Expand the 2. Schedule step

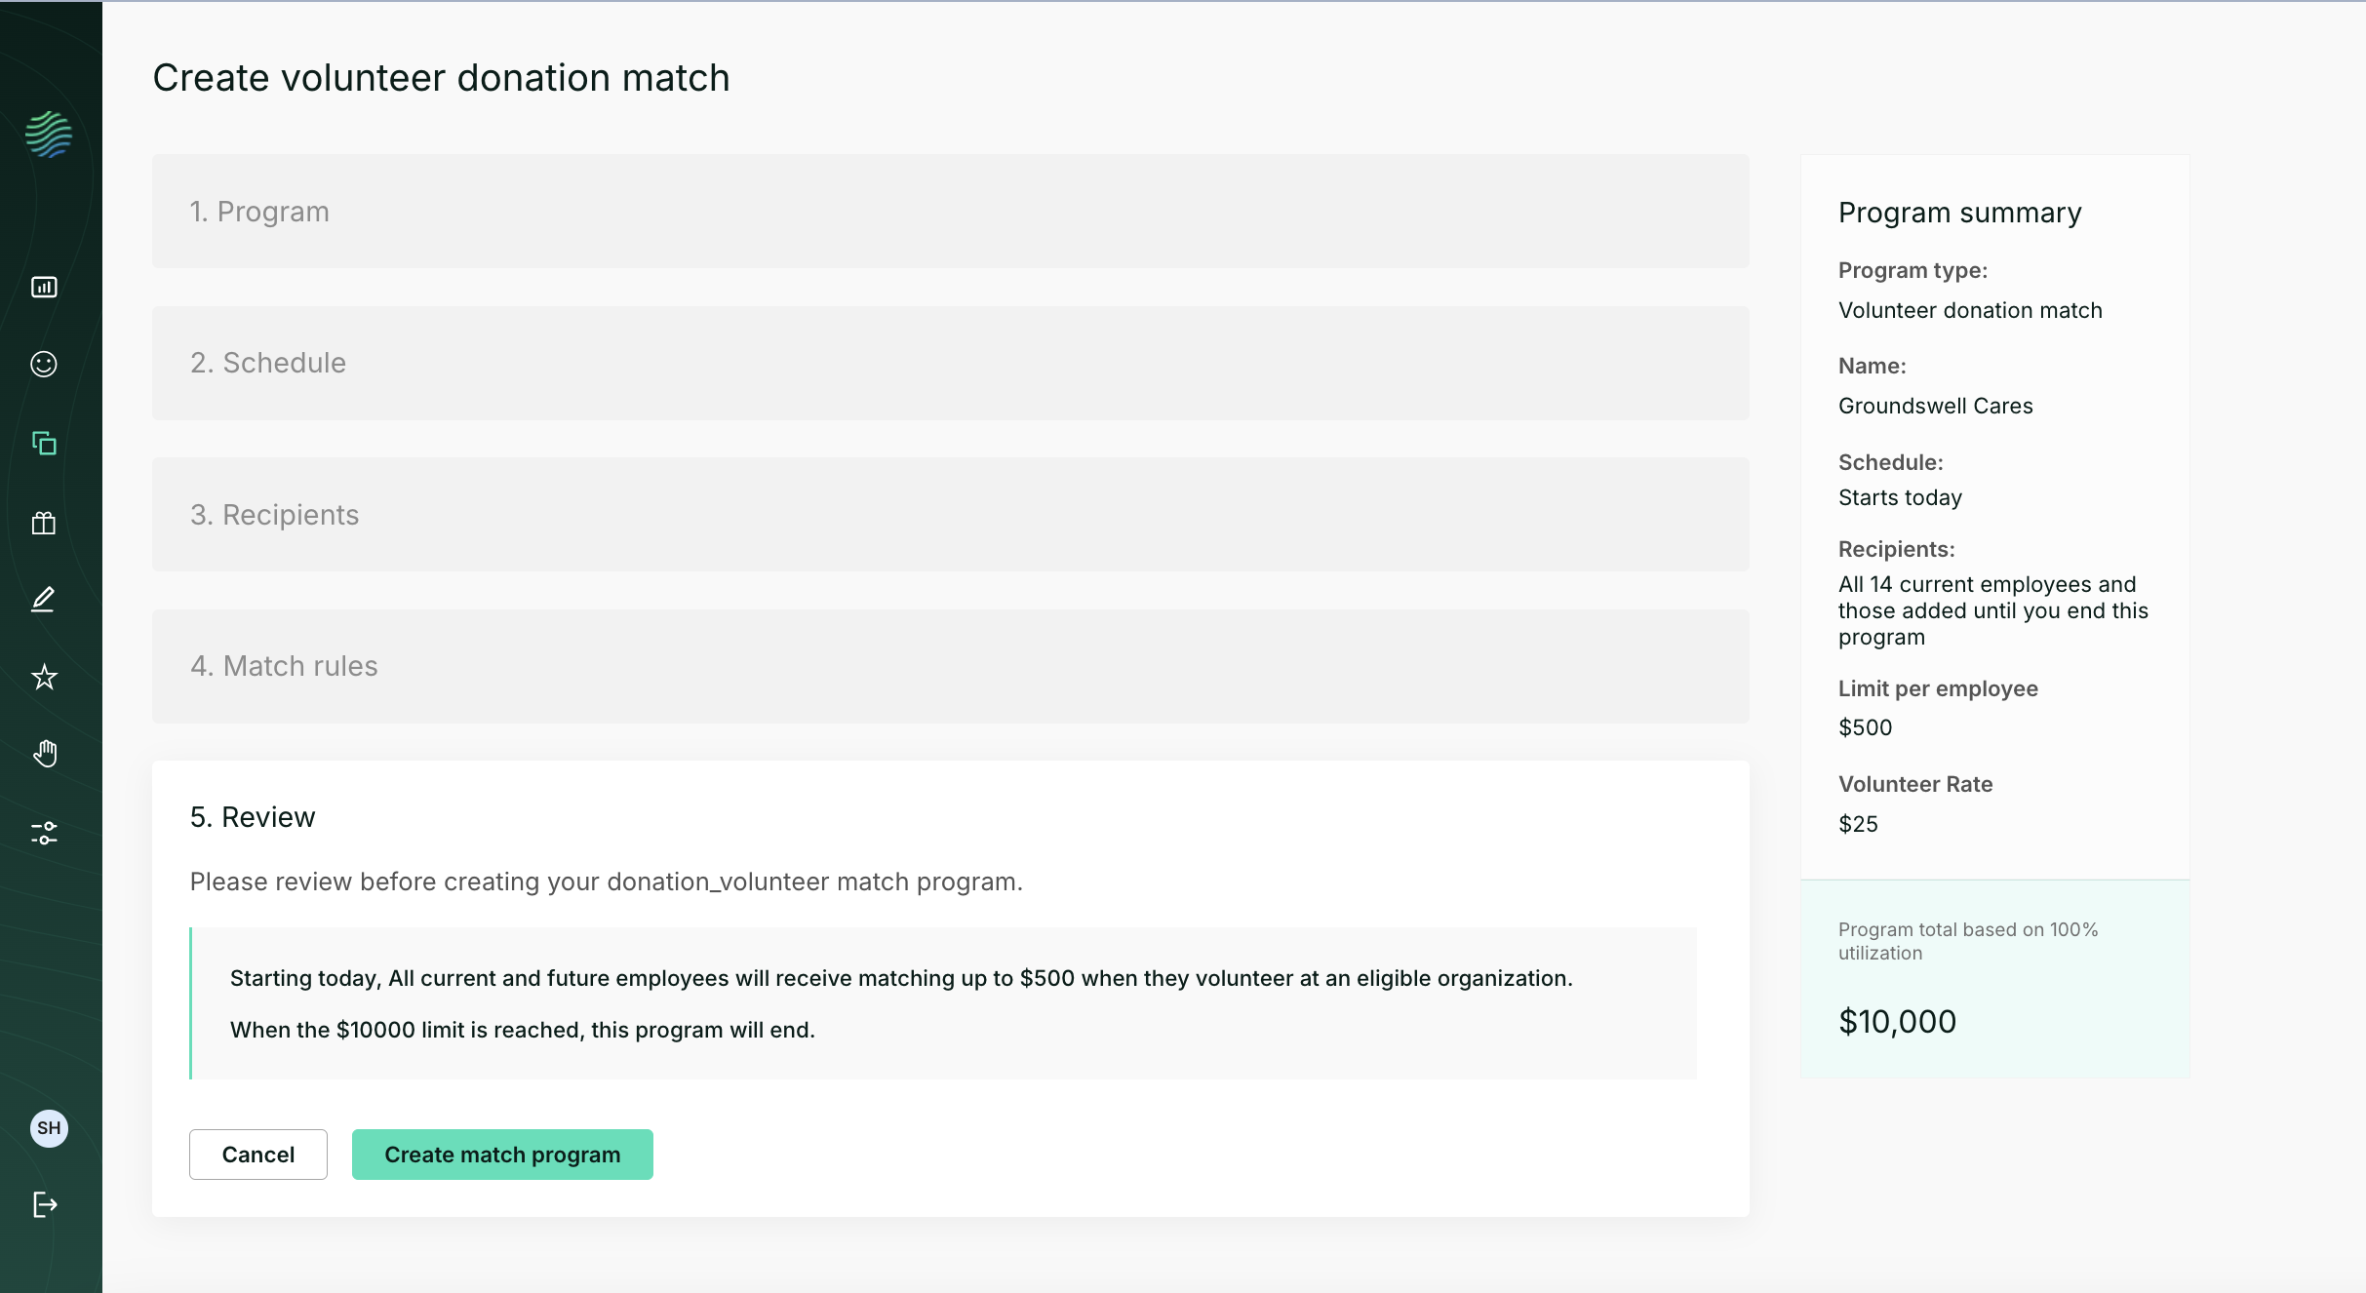950,363
